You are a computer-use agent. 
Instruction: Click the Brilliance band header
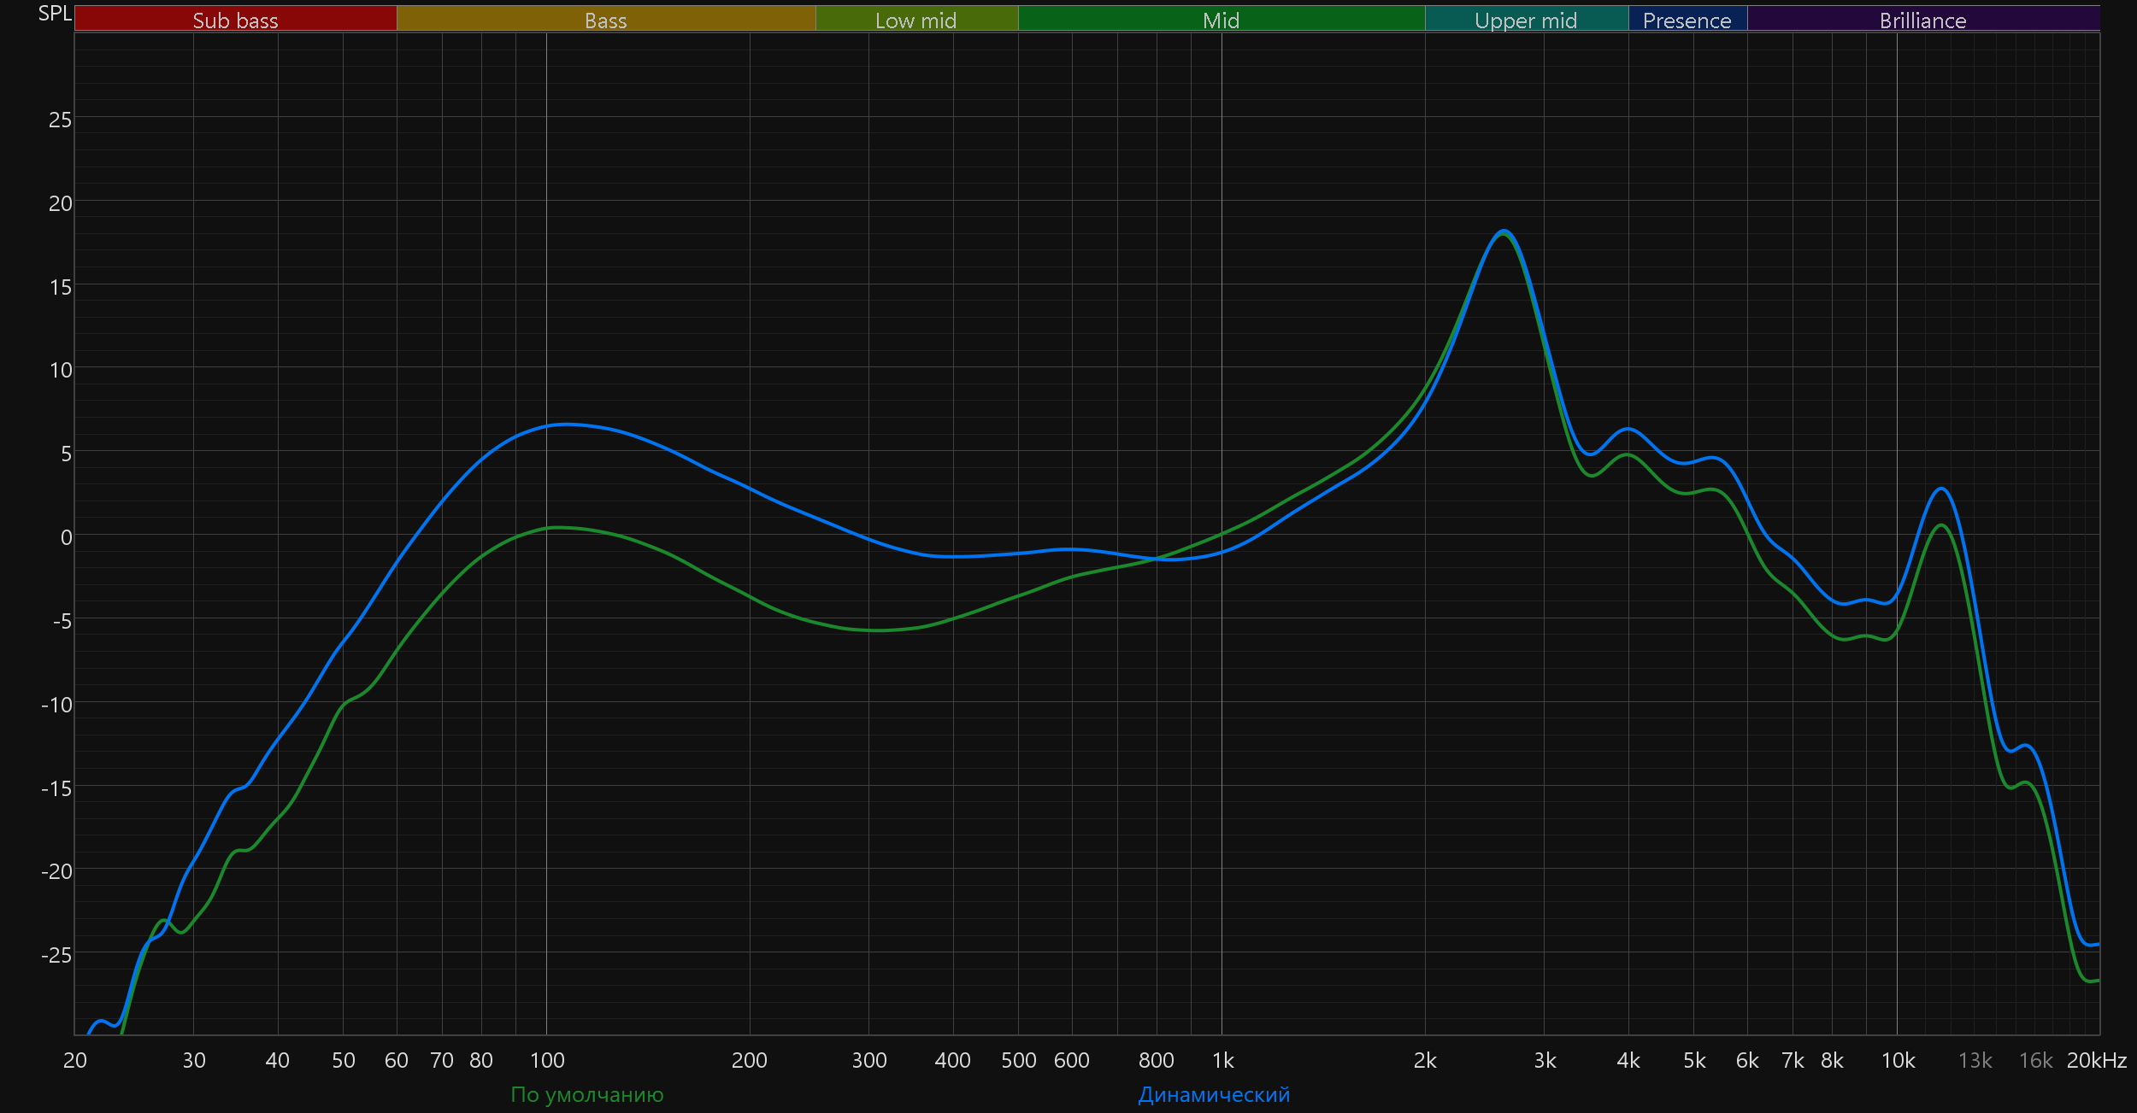(1922, 20)
